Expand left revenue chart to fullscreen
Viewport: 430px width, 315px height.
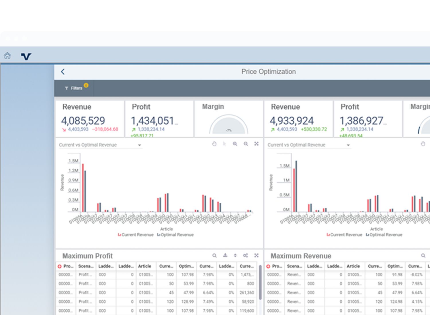[x=256, y=144]
